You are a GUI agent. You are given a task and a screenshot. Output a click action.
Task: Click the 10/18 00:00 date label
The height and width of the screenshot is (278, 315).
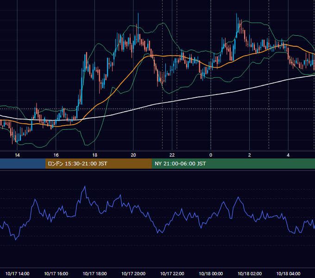click(x=211, y=273)
